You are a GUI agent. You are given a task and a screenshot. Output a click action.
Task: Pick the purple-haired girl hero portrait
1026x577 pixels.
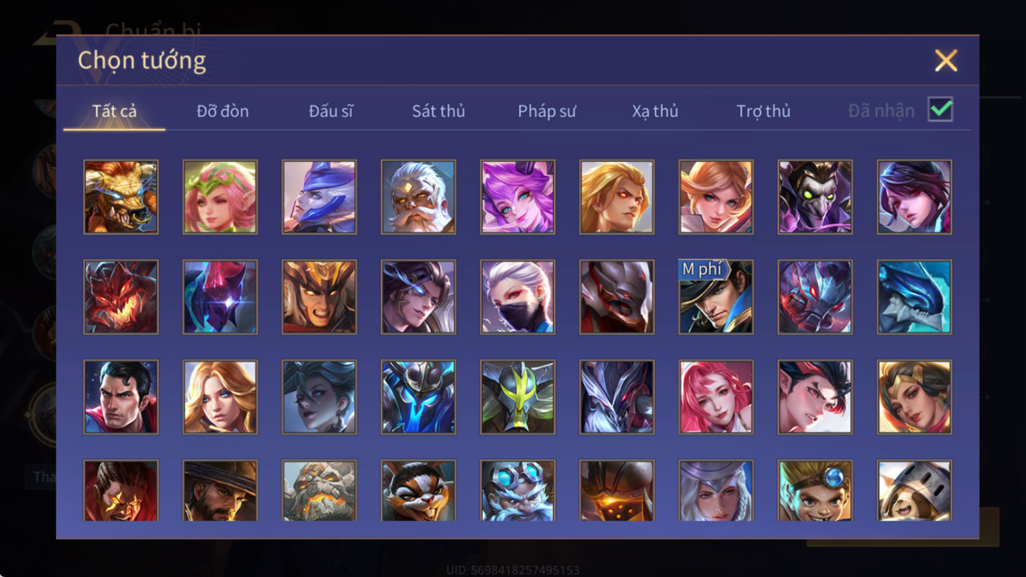pyautogui.click(x=517, y=197)
